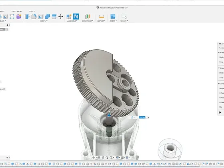Screen dimensions: 224x168
Task: Switch to the TOOLS tab
Action: 32,12
